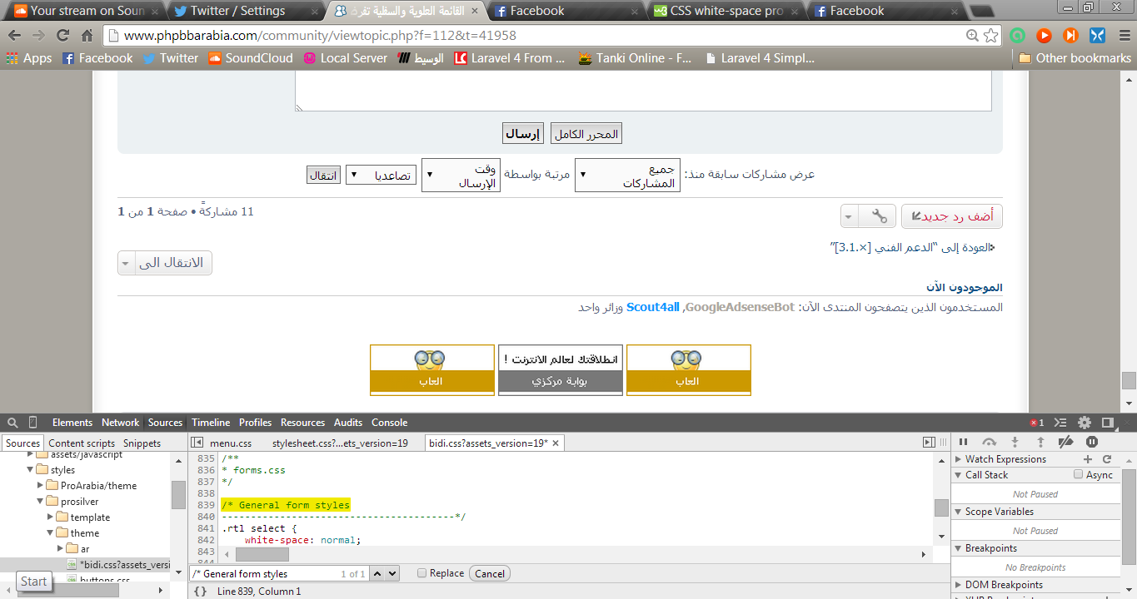This screenshot has height=599, width=1137.
Task: Hide the navigator panel icon
Action: pos(197,443)
